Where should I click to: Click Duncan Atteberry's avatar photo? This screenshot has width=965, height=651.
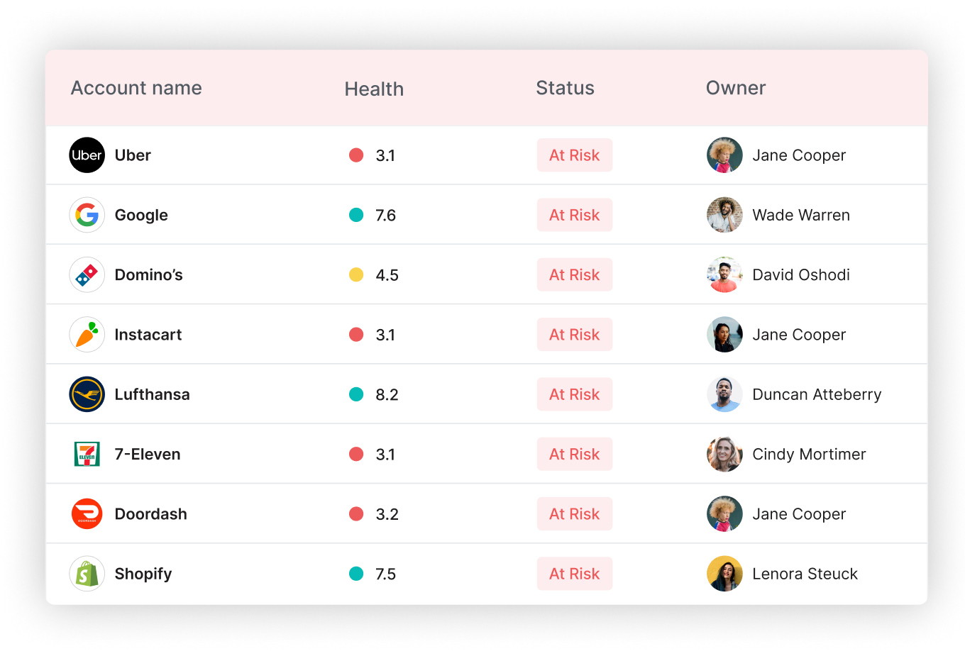pyautogui.click(x=724, y=394)
